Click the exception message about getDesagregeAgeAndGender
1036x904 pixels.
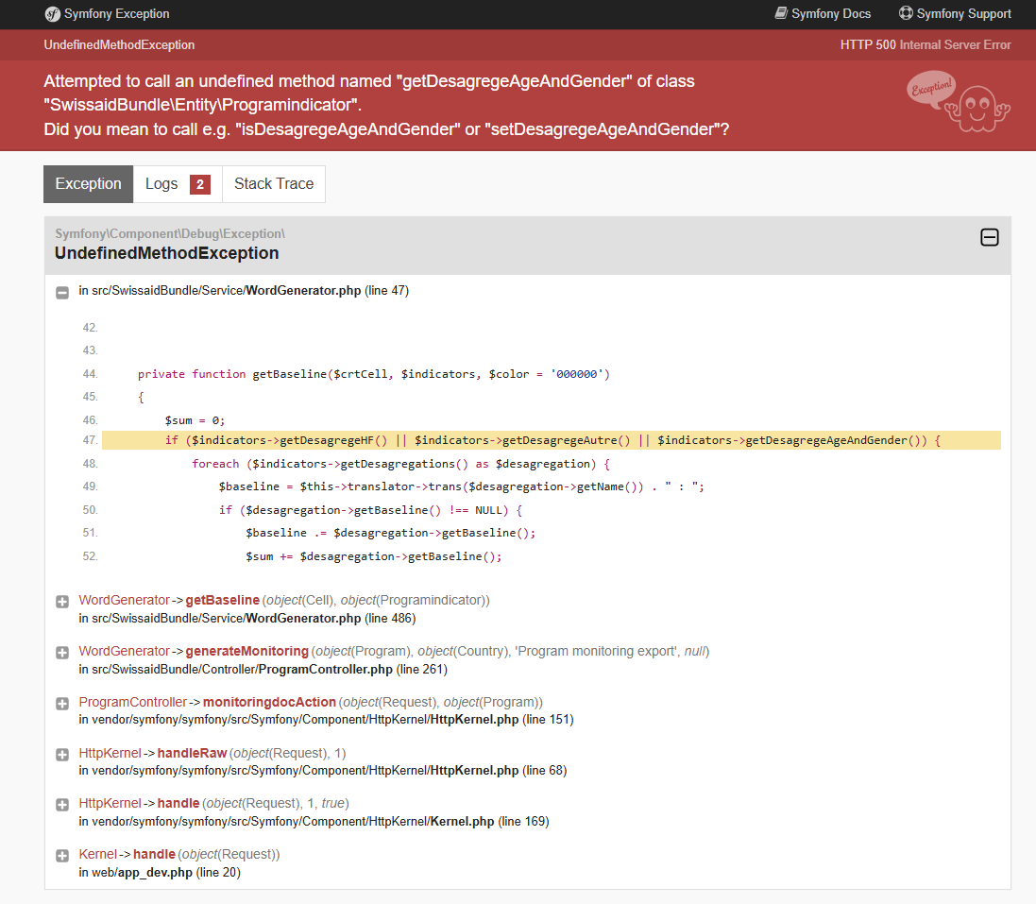pos(386,105)
